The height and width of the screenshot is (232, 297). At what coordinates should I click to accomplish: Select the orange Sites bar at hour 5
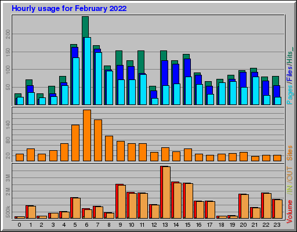pos(75,143)
